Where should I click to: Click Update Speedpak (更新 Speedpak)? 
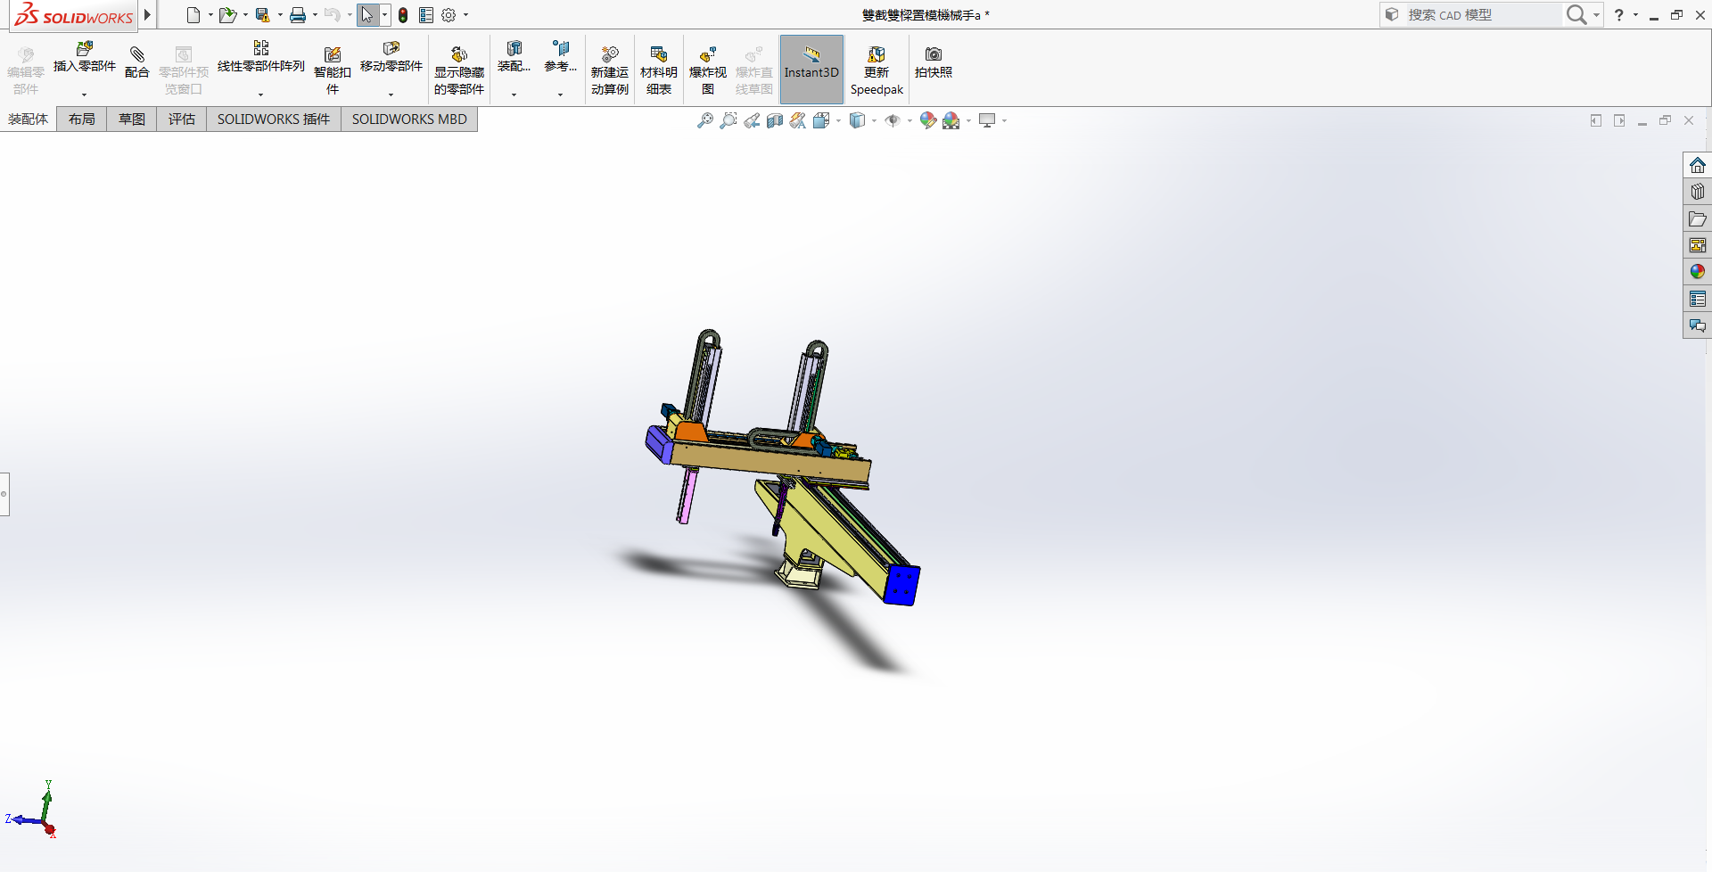pos(877,70)
